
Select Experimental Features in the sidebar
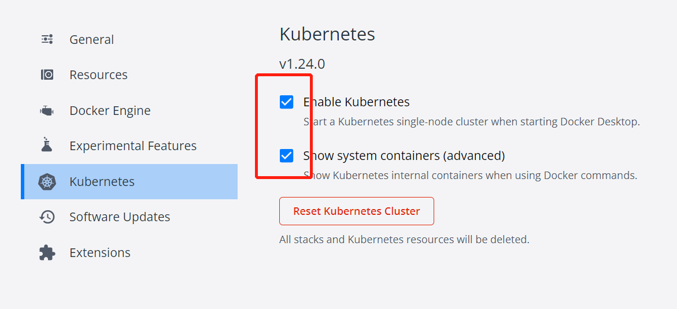coord(133,146)
